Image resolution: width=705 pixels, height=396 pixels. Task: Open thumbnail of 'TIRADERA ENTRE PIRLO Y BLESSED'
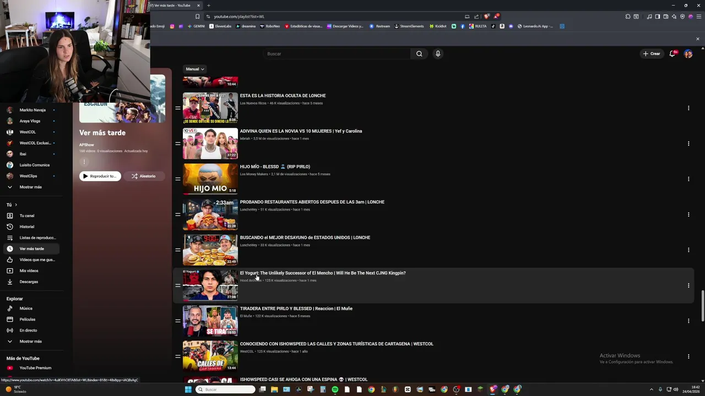(x=210, y=321)
